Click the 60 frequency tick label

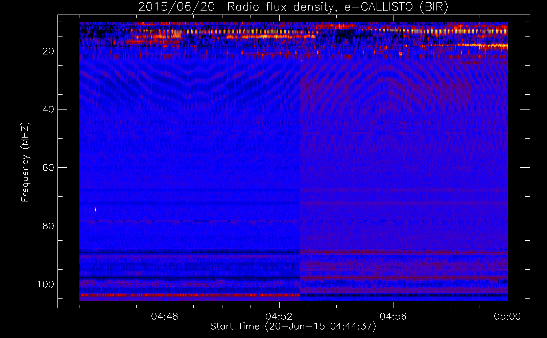click(49, 168)
